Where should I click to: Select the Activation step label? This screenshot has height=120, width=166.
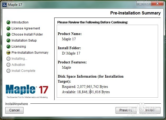coord(18,65)
